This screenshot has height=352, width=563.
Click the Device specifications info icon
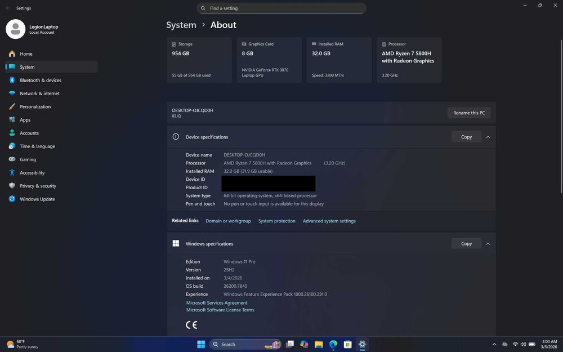pyautogui.click(x=176, y=136)
